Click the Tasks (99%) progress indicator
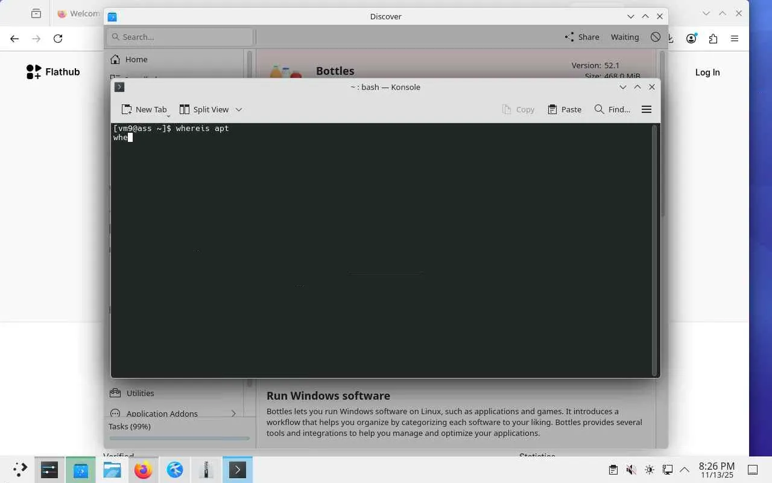This screenshot has height=483, width=772. coord(179,432)
